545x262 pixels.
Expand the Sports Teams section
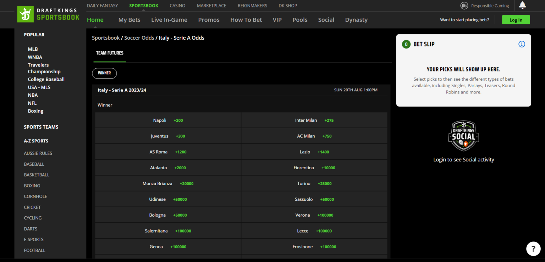pos(41,127)
